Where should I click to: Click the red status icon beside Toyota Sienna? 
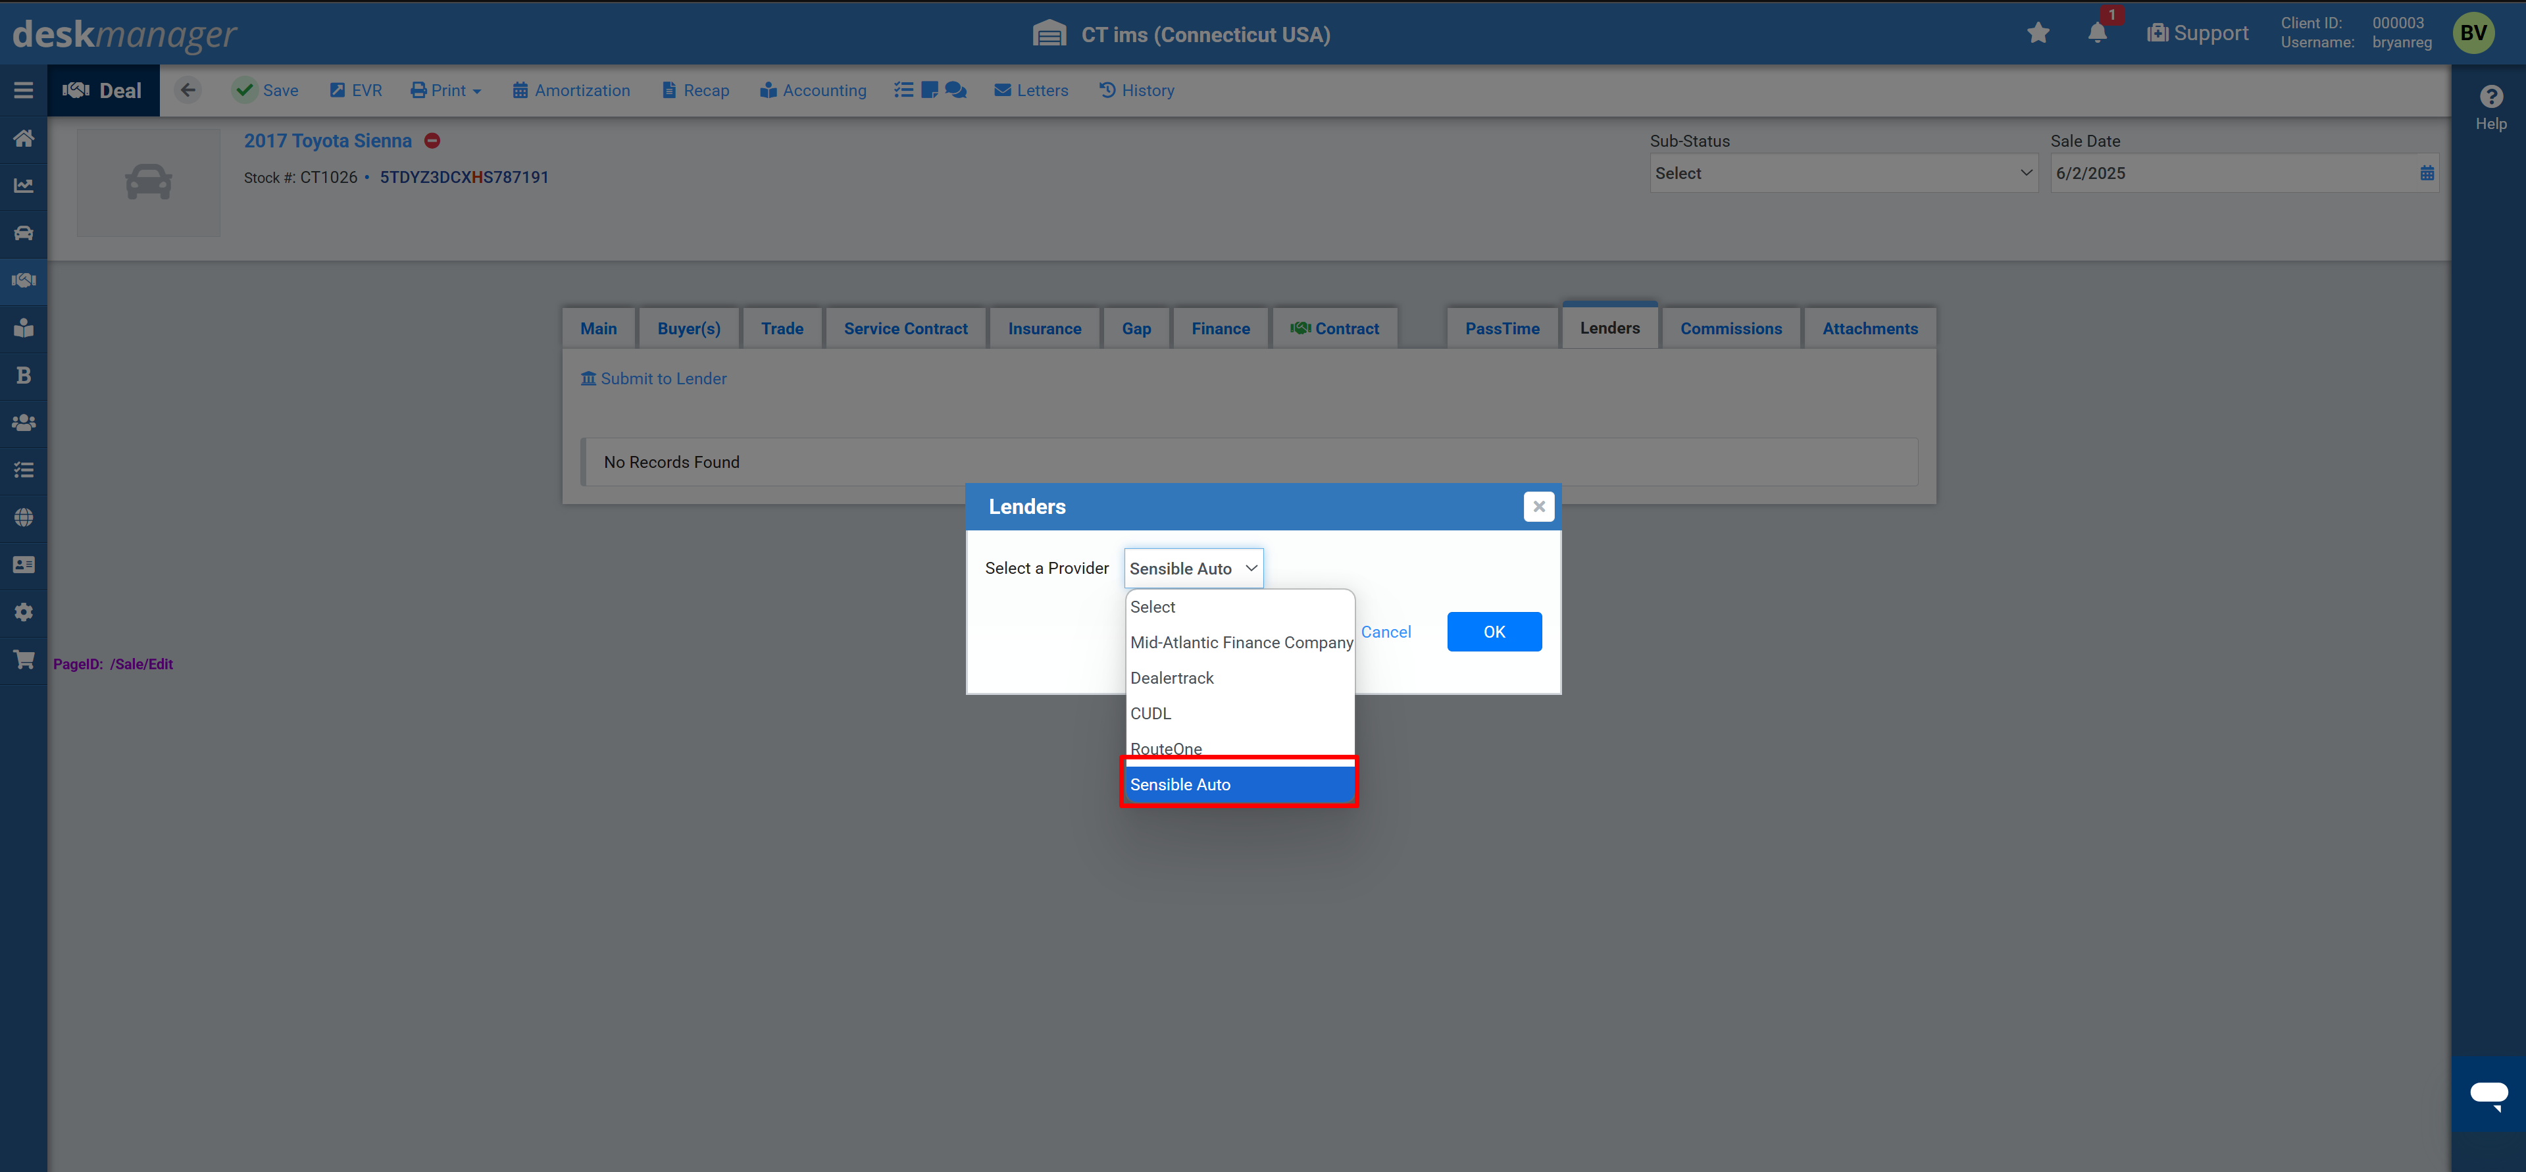coord(432,141)
